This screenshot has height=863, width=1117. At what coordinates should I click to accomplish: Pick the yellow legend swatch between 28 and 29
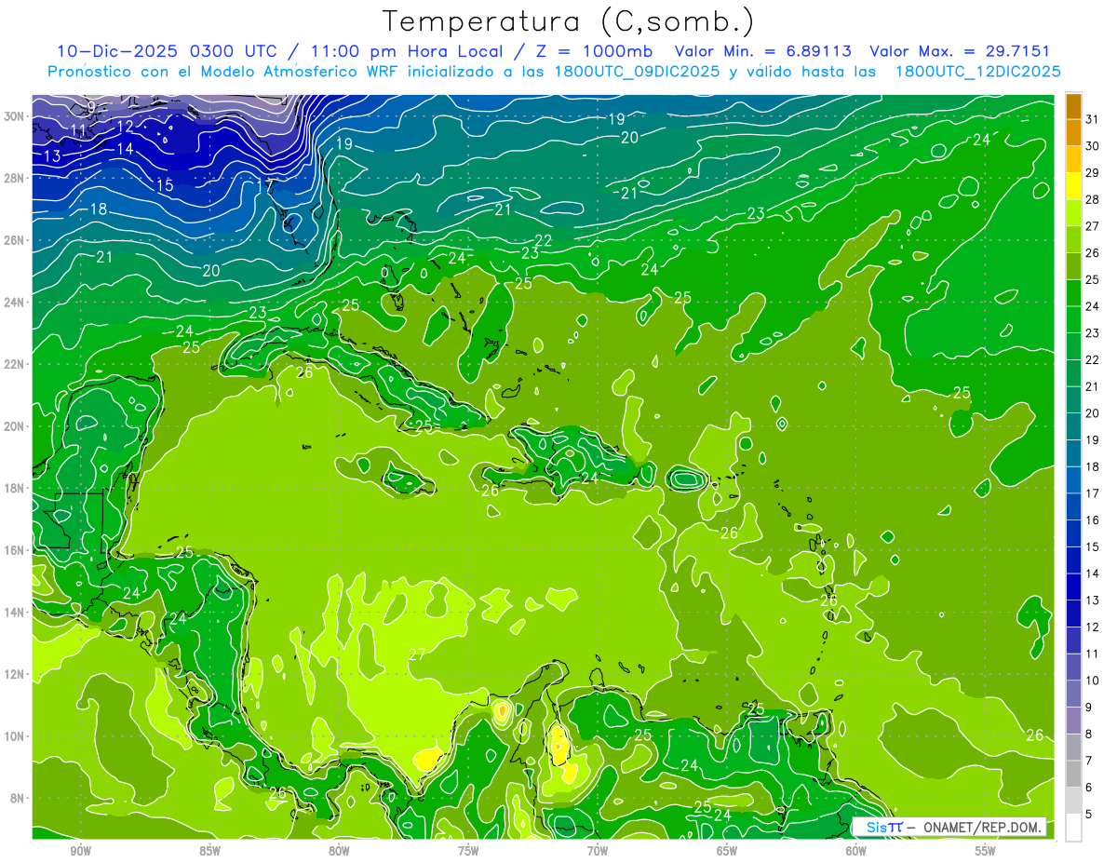click(x=1073, y=186)
